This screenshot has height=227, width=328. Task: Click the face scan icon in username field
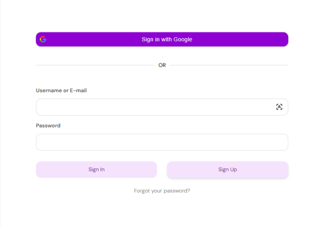click(279, 107)
